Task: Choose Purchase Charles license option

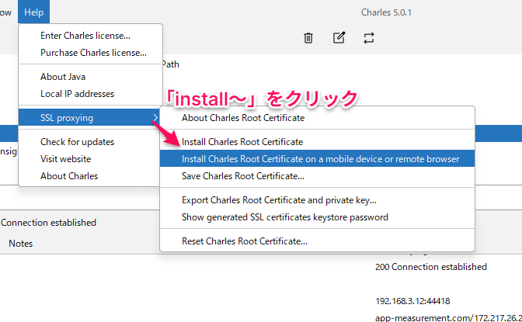Action: [x=90, y=53]
